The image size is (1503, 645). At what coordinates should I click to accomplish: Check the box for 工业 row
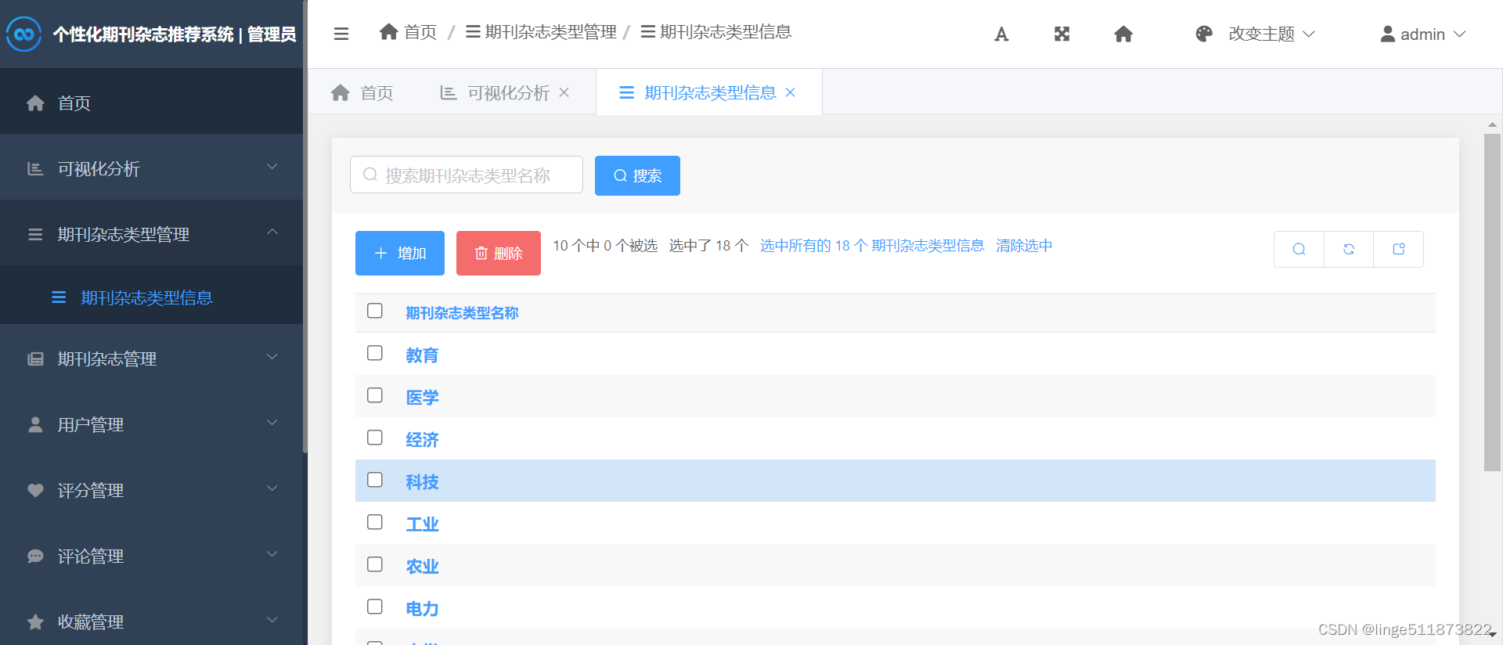[x=375, y=522]
